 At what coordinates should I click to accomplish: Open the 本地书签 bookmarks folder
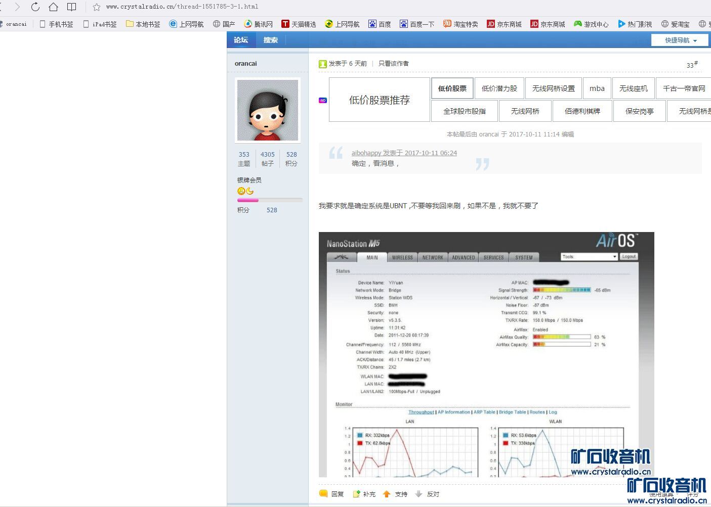coord(143,24)
